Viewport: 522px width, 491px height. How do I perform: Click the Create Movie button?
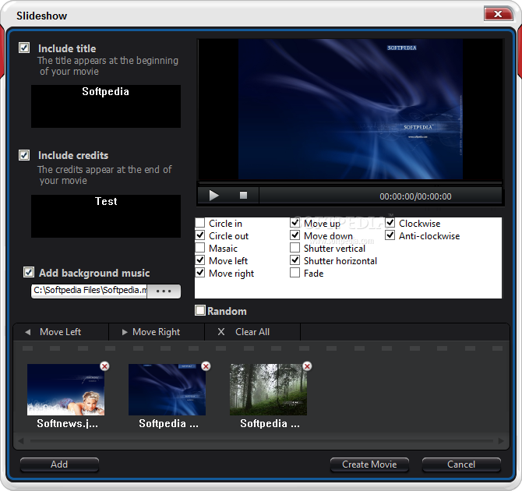click(369, 465)
